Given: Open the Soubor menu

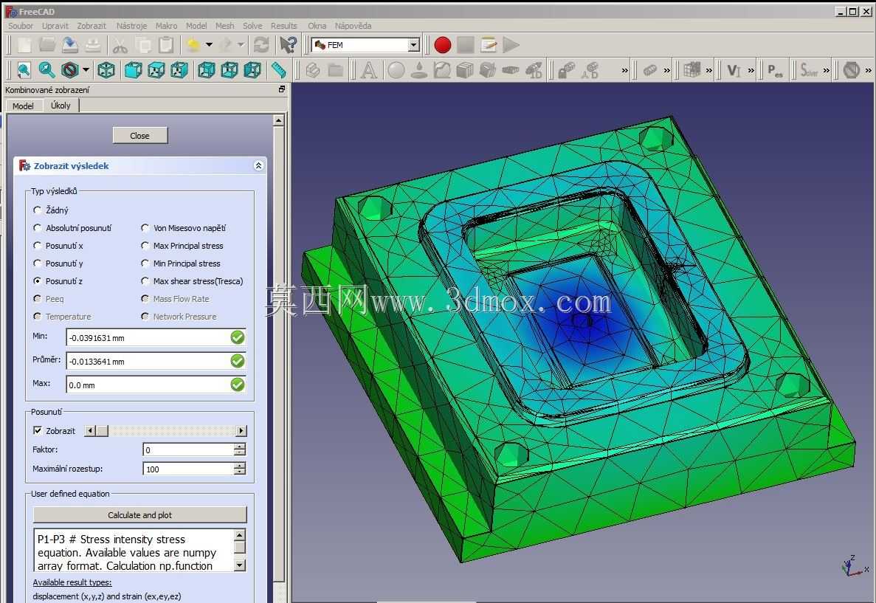Looking at the screenshot, I should coord(21,26).
